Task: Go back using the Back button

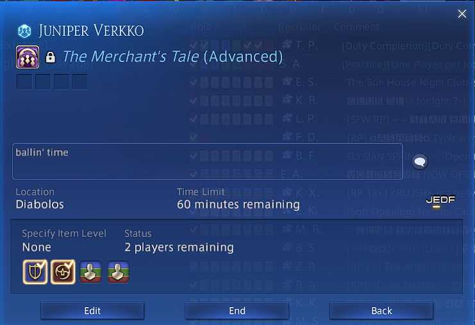Action: 381,311
